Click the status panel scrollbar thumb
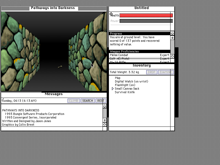 (x=172, y=38)
